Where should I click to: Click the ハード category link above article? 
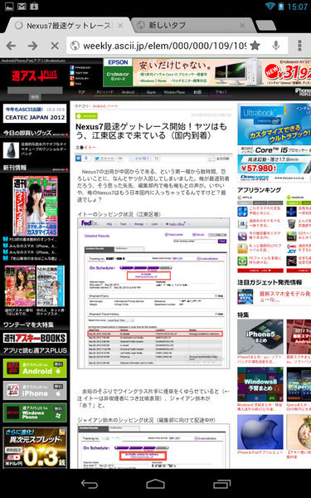113,106
